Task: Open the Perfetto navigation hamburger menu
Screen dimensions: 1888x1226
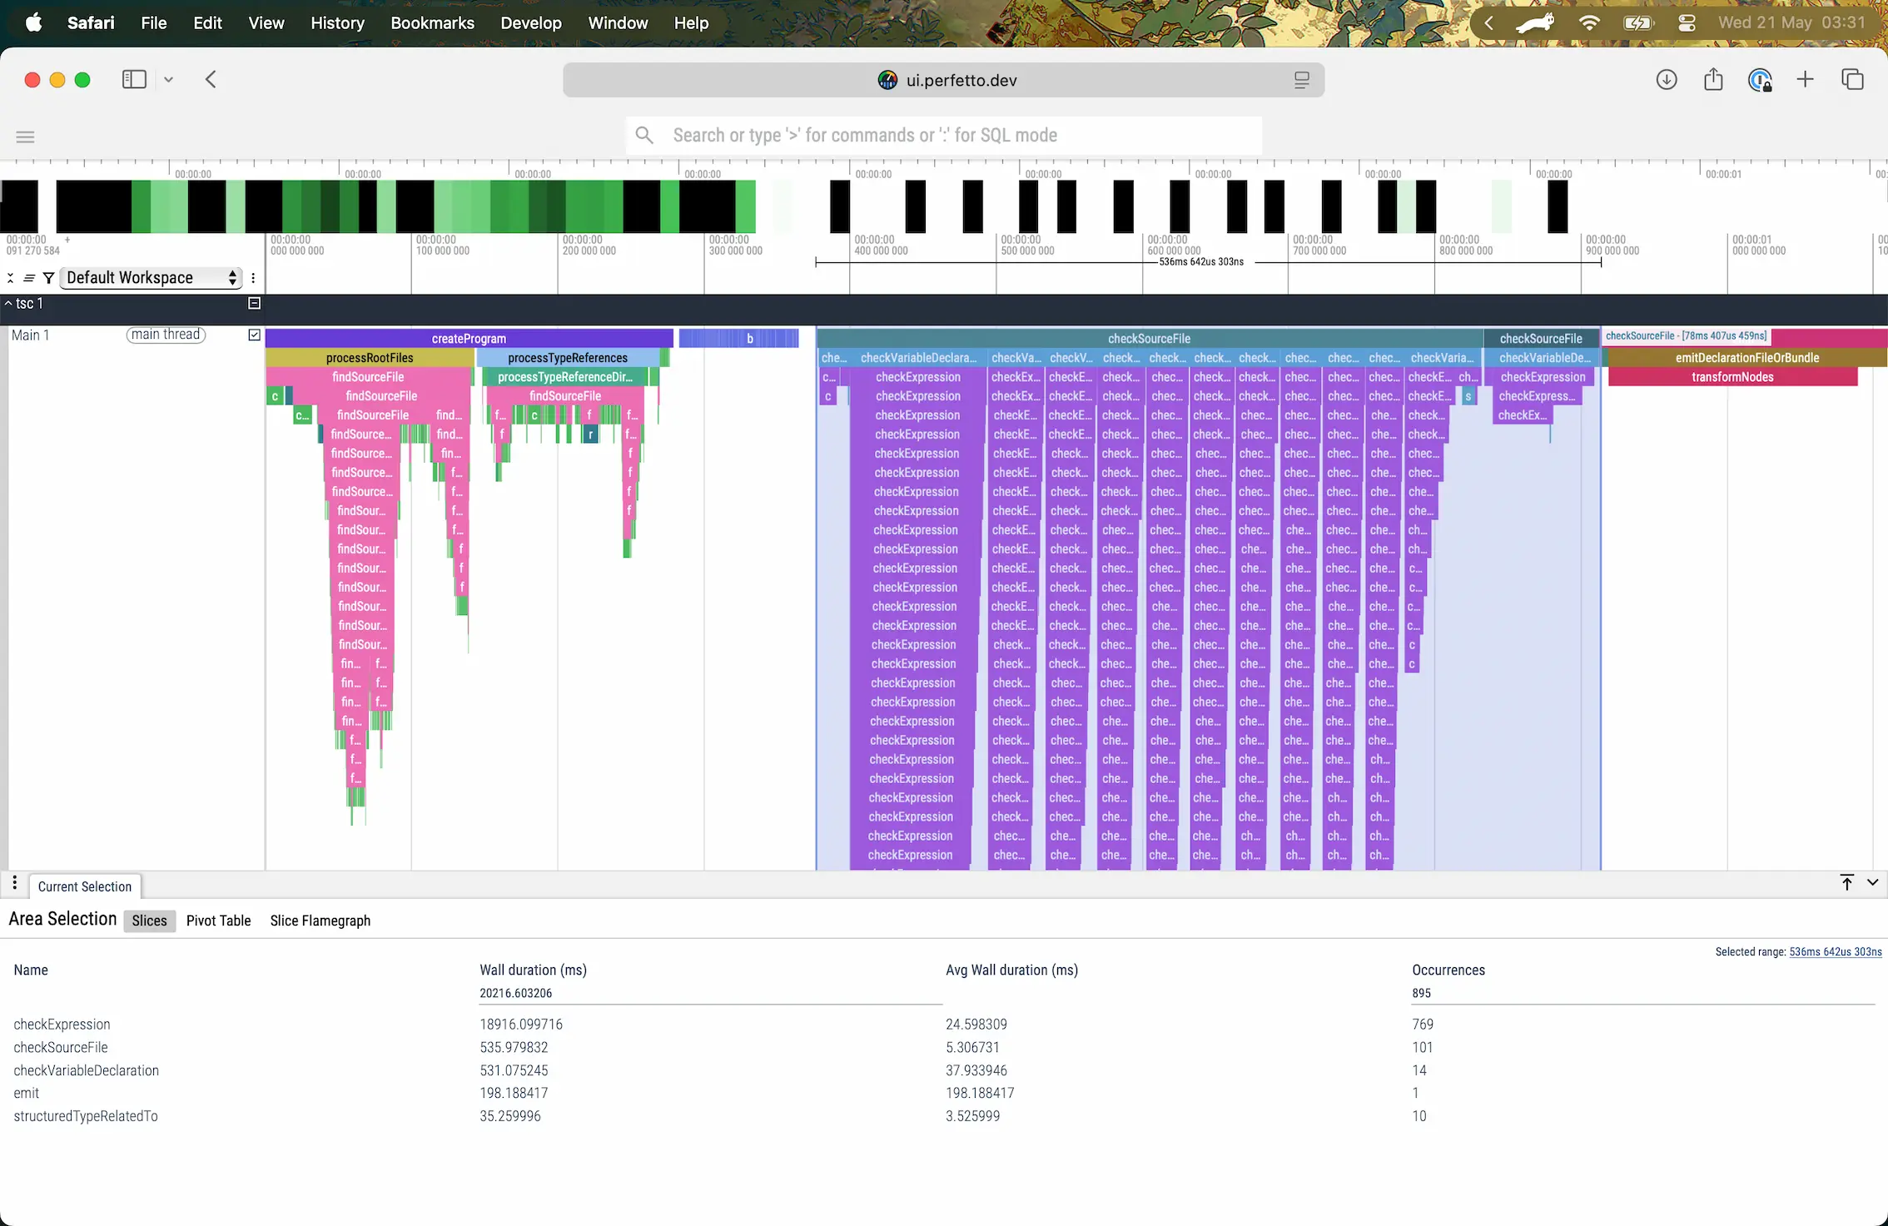Action: click(x=24, y=136)
